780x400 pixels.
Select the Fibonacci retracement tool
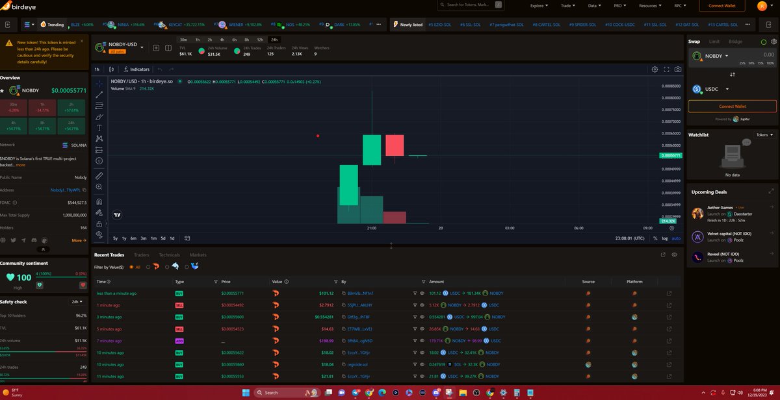(99, 105)
